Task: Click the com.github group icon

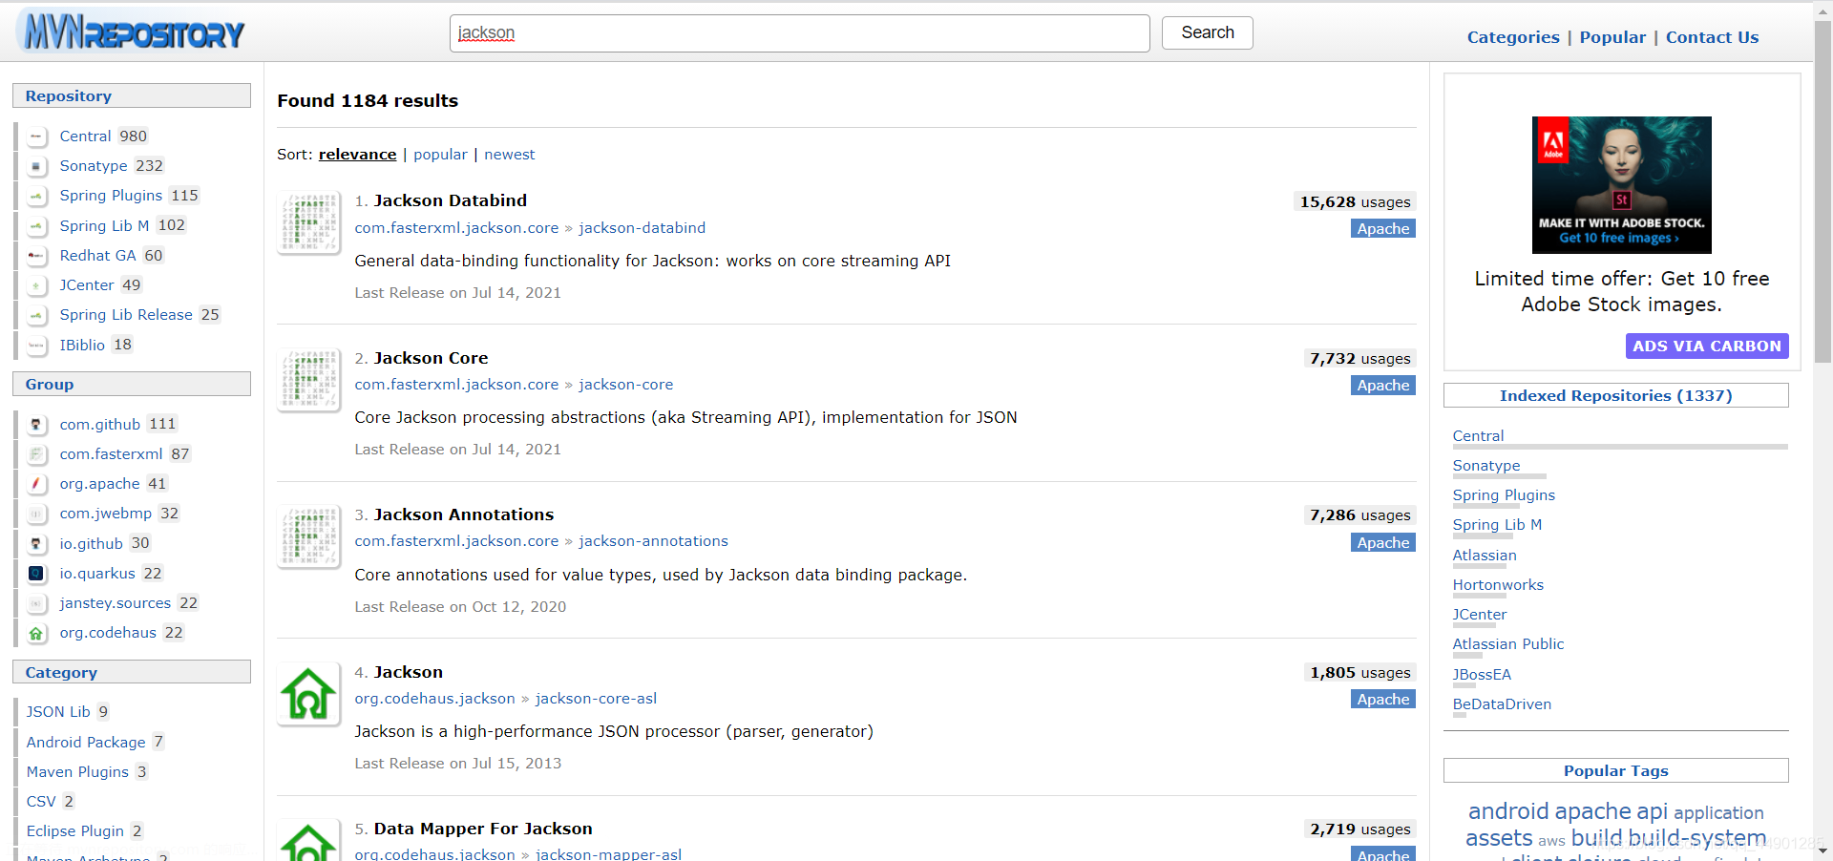Action: [x=36, y=425]
